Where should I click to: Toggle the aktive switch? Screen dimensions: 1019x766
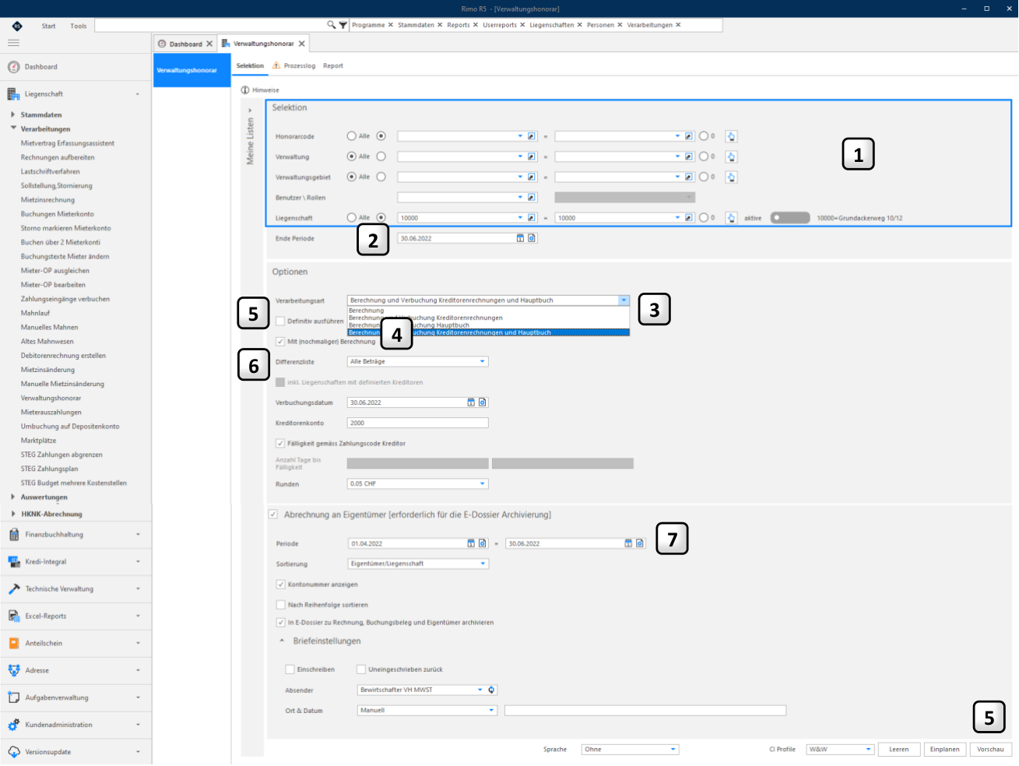790,218
